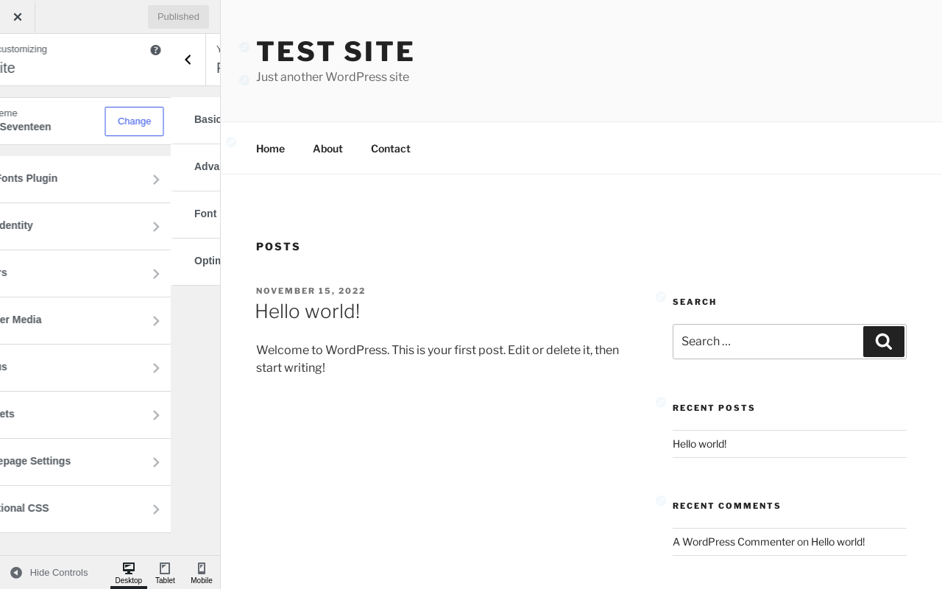Click the Change theme button
Screen dimensions: 942x589
pyautogui.click(x=134, y=121)
